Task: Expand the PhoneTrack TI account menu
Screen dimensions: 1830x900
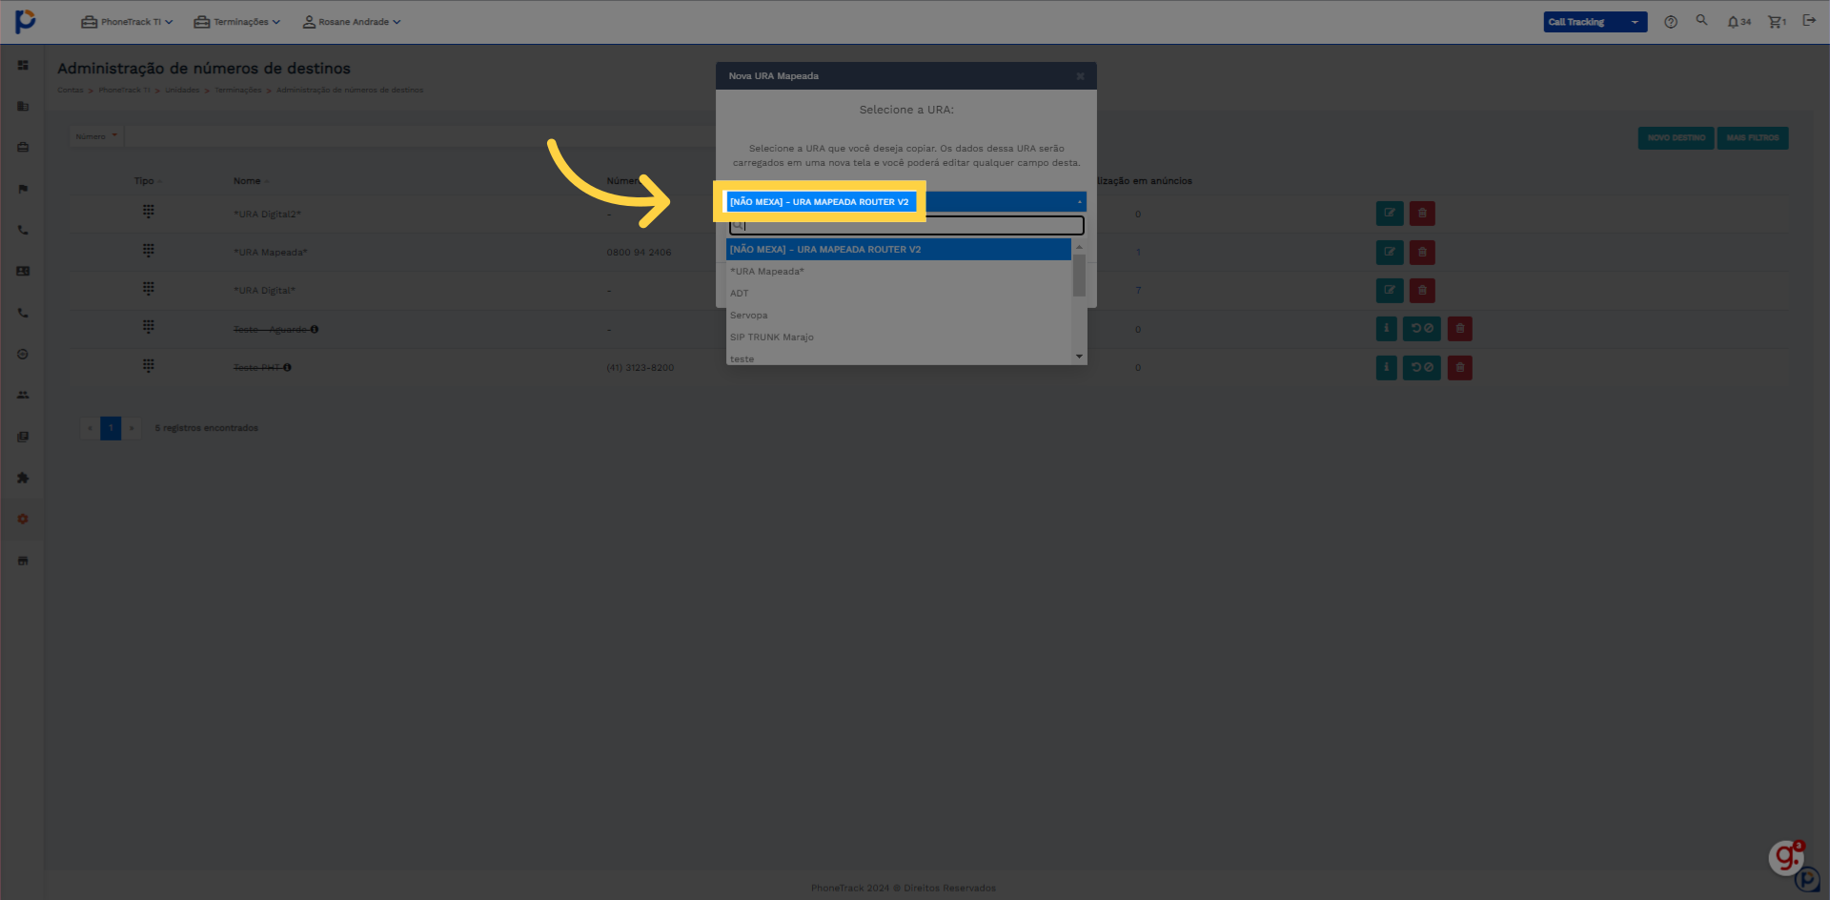Action: pyautogui.click(x=127, y=22)
